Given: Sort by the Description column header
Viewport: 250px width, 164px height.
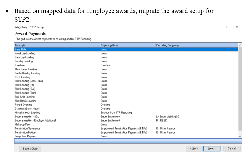Looking at the screenshot, I should (x=57, y=45).
